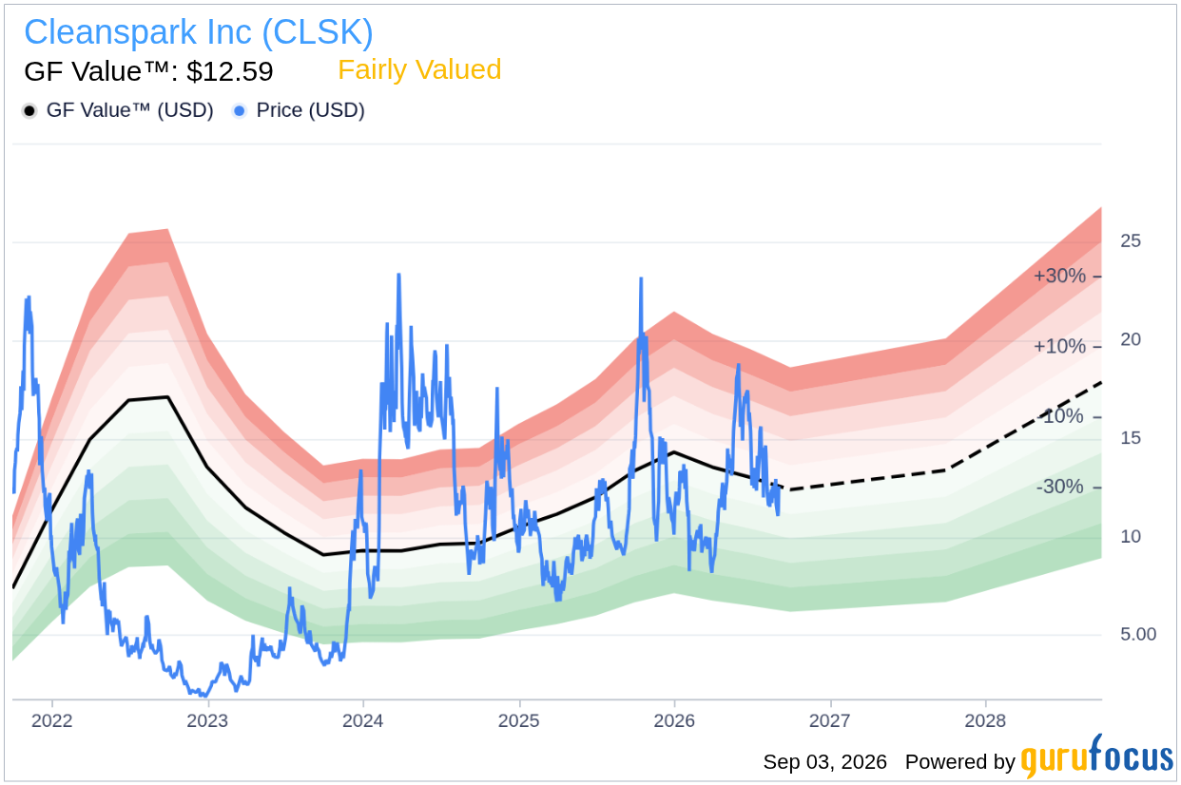The width and height of the screenshot is (1181, 785).
Task: Click the 20 y-axis value
Action: 1131,340
